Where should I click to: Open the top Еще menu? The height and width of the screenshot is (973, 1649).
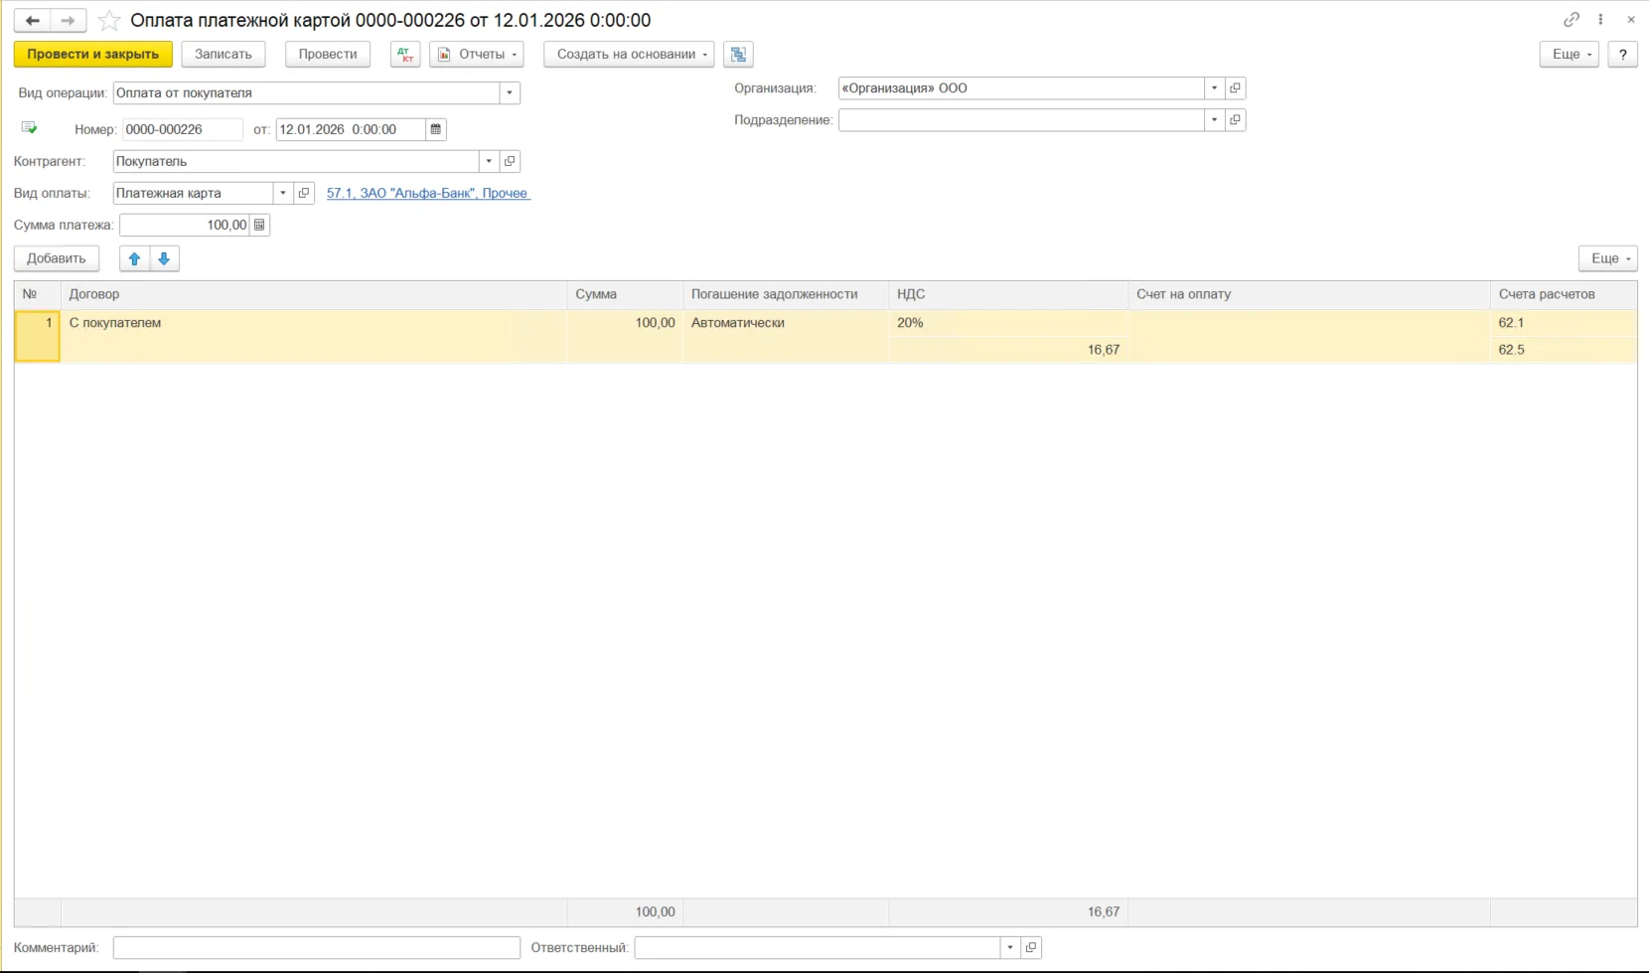(1570, 55)
